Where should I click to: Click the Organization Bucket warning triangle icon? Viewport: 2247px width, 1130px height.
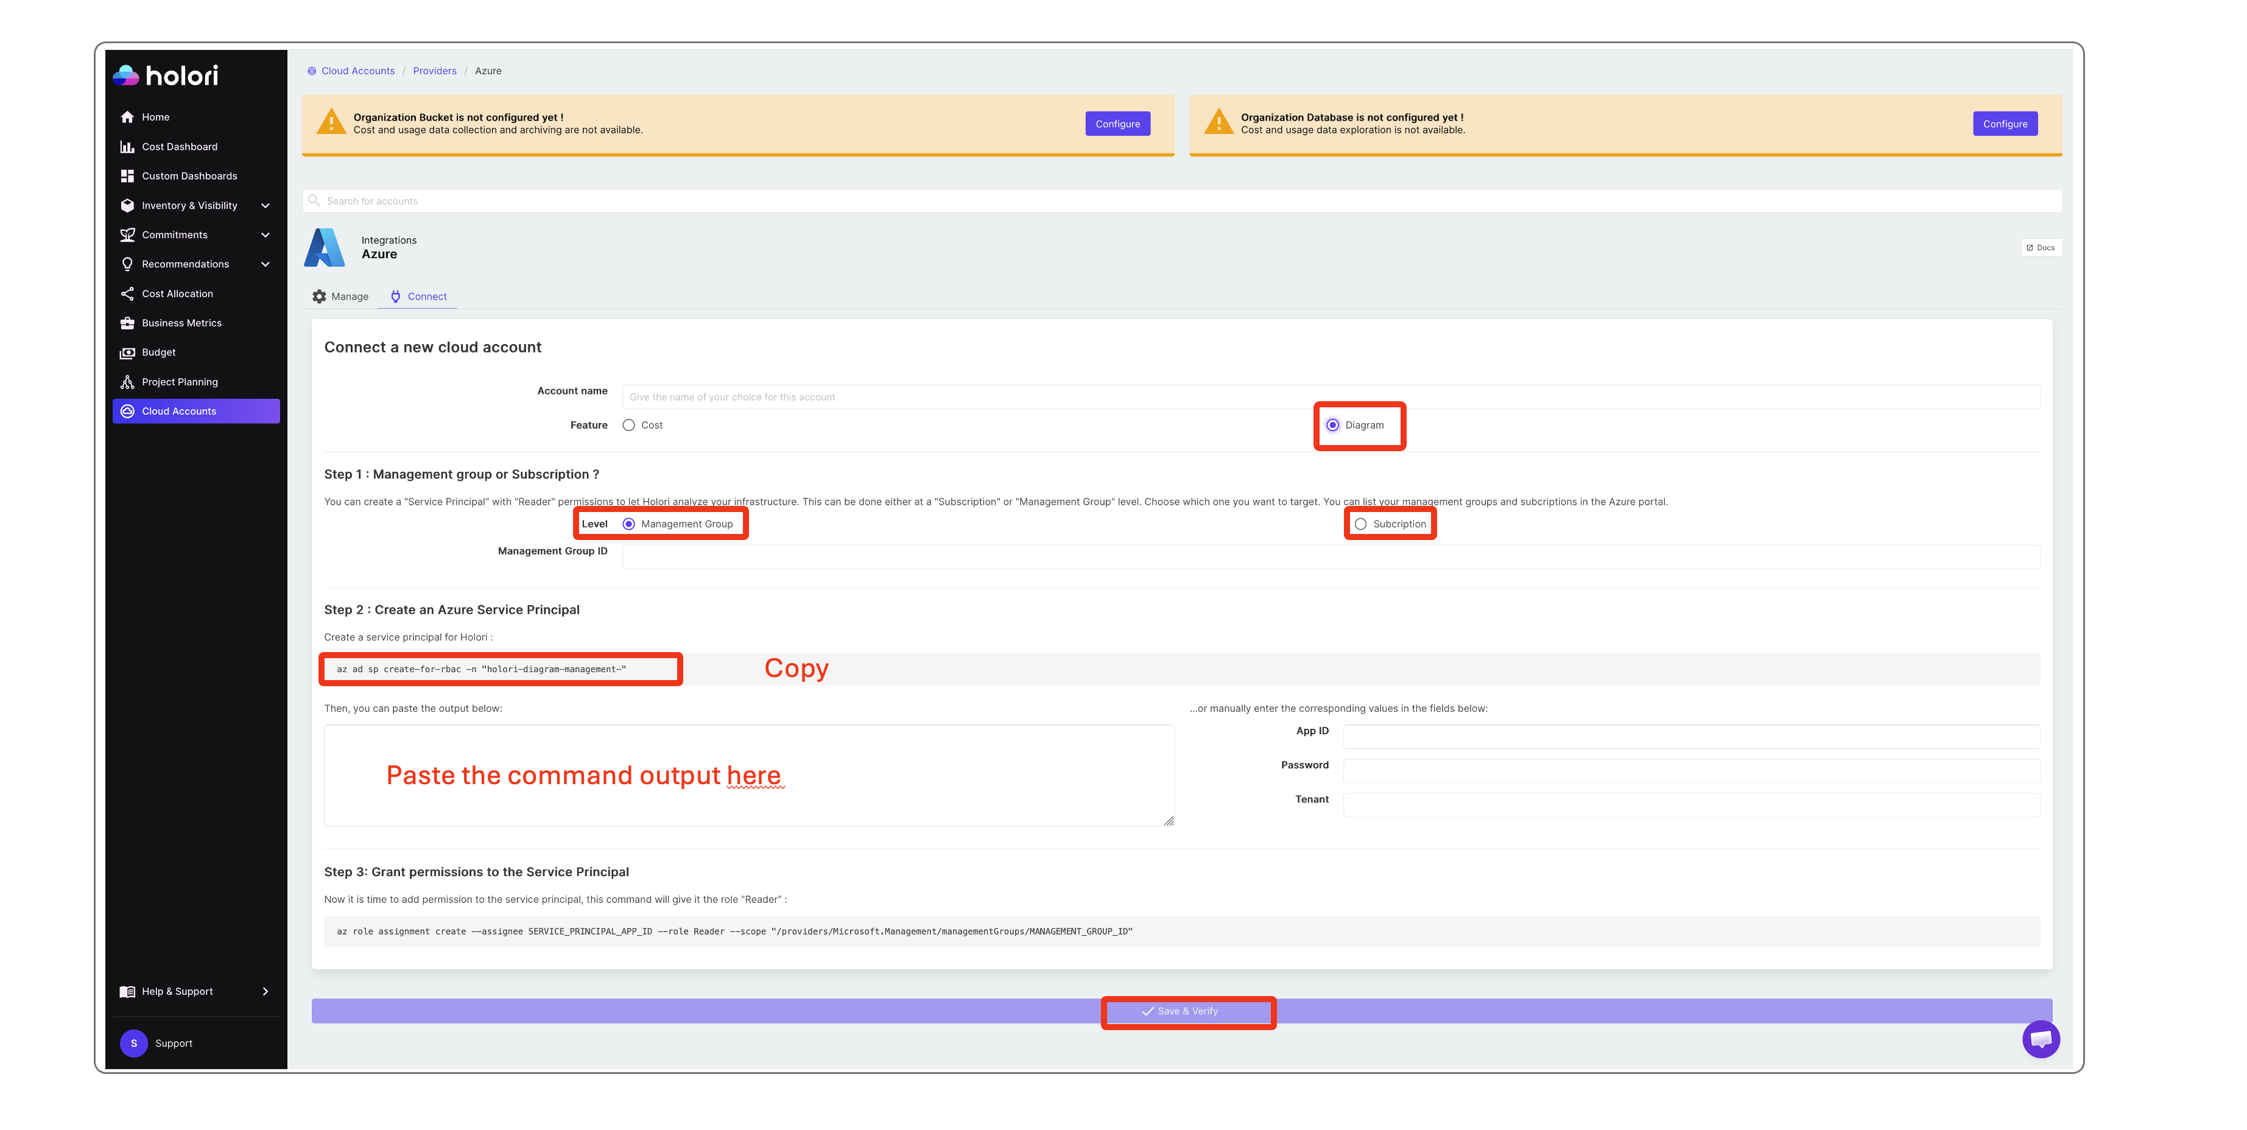[331, 122]
